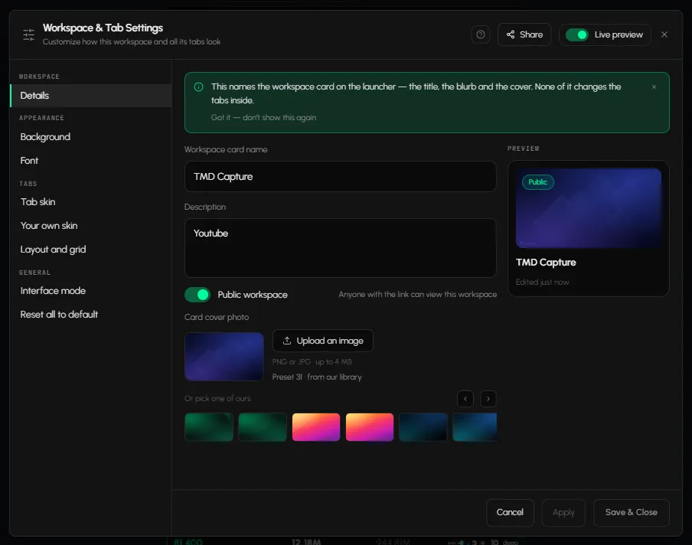Toggle the Public workspace switch

197,295
